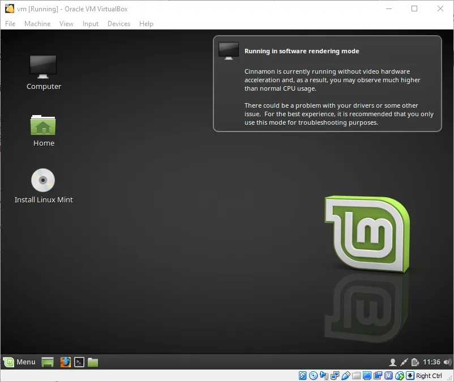Launch Firefox from the panel
Viewport: 454px width, 382px height.
coord(66,362)
